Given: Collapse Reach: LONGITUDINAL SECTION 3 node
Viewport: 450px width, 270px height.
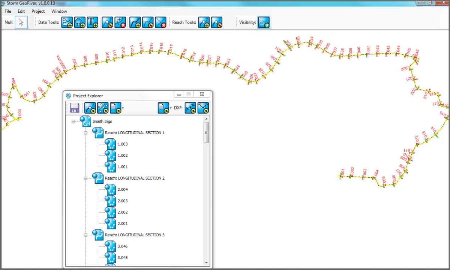Looking at the screenshot, I should 85,235.
